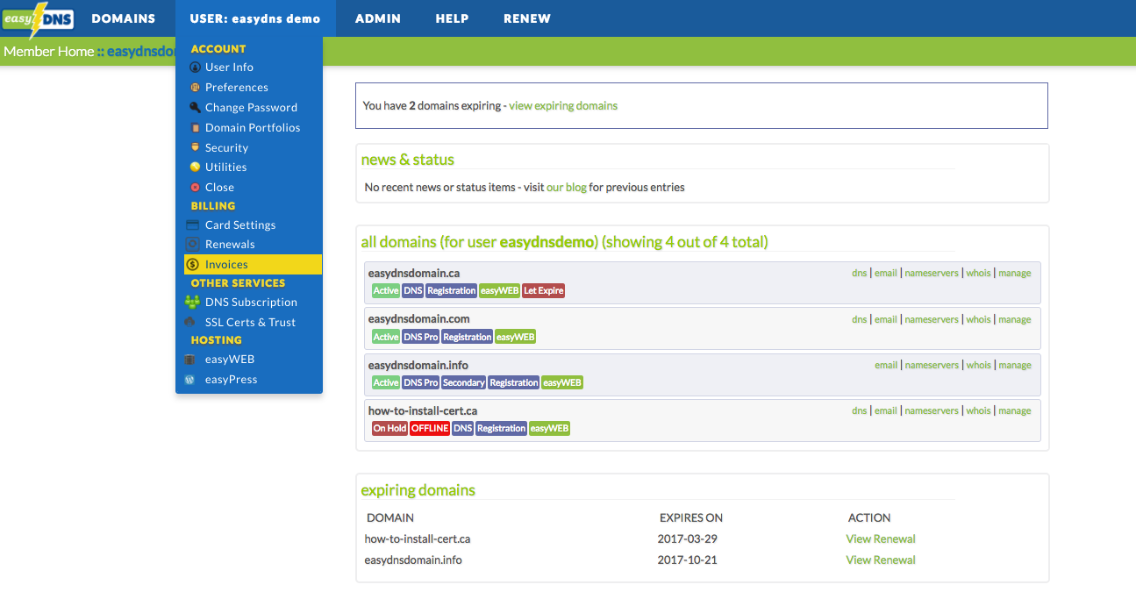This screenshot has height=606, width=1136.
Task: Click whois link for how-to-install-cert.ca
Action: click(979, 411)
